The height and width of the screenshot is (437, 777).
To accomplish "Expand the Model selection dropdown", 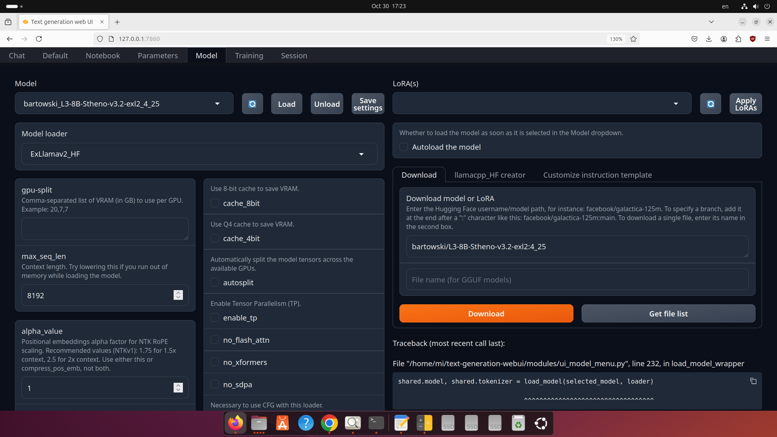I will click(124, 104).
